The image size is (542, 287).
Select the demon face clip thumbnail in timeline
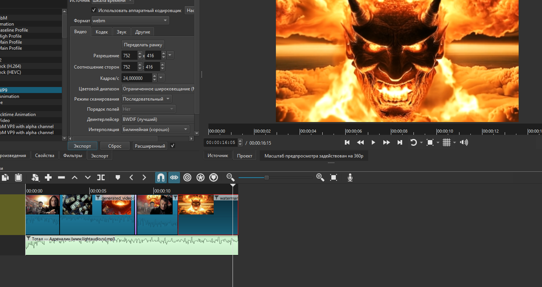pos(196,205)
